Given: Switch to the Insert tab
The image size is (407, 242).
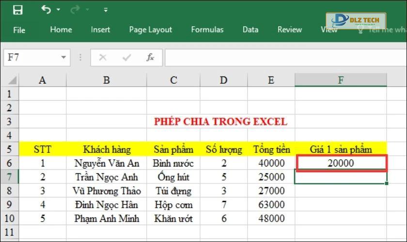Looking at the screenshot, I should tap(100, 30).
